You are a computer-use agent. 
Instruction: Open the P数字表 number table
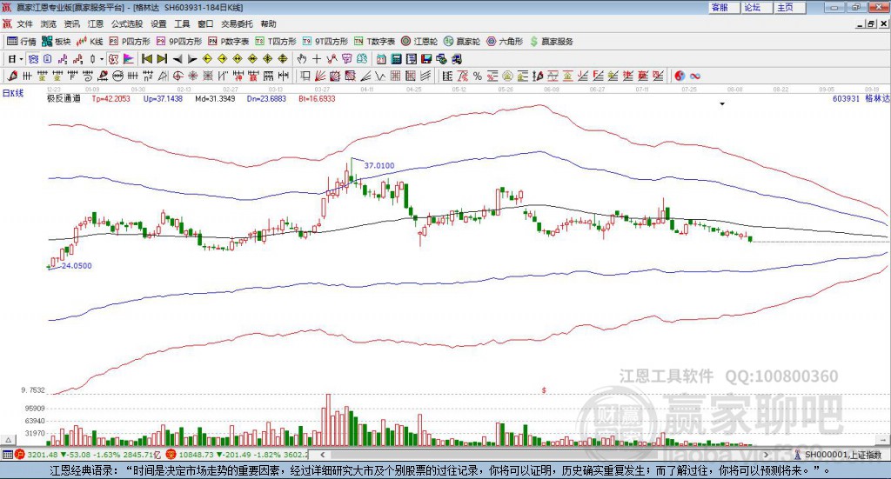click(x=229, y=42)
